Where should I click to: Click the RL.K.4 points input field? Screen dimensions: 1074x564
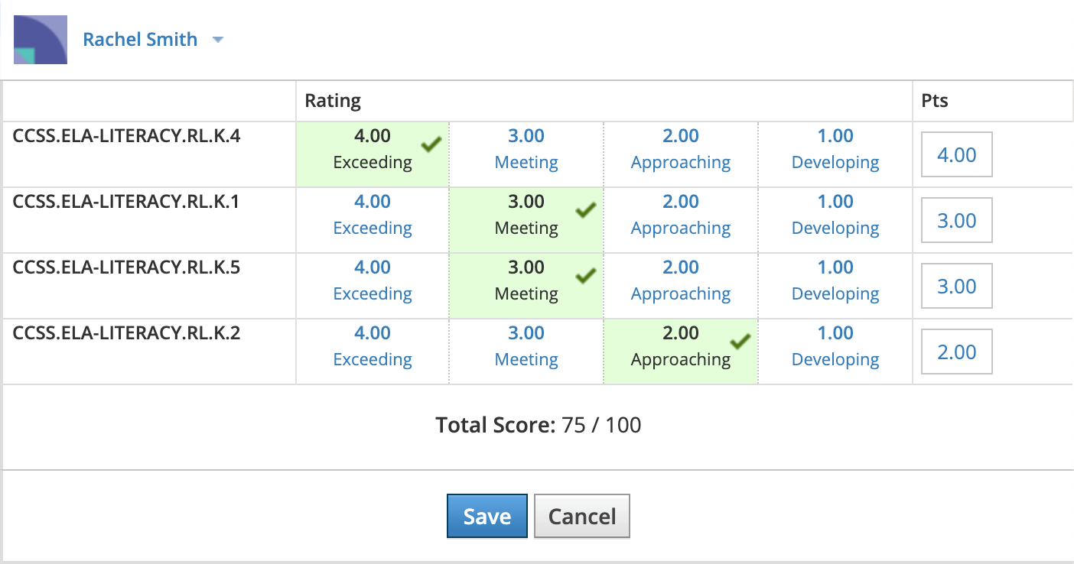click(957, 155)
